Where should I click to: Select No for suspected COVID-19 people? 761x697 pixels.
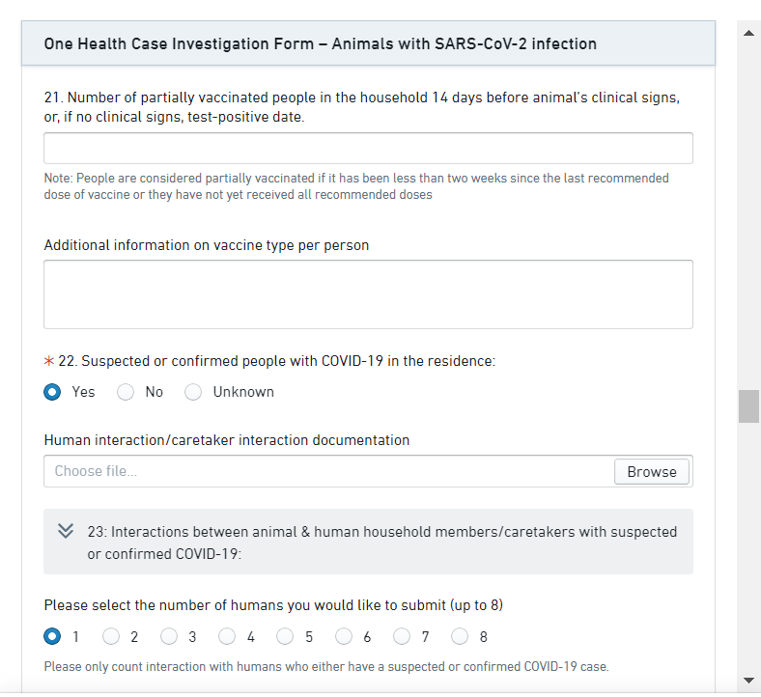tap(126, 392)
